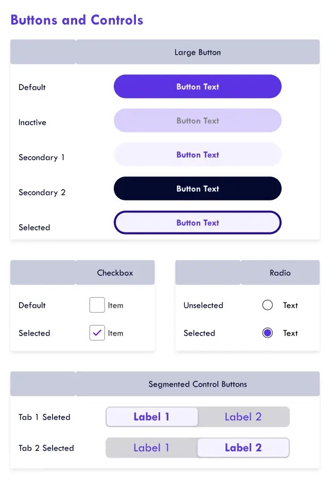Click the Selected outlined Button Text button
330x501 pixels.
(x=198, y=223)
